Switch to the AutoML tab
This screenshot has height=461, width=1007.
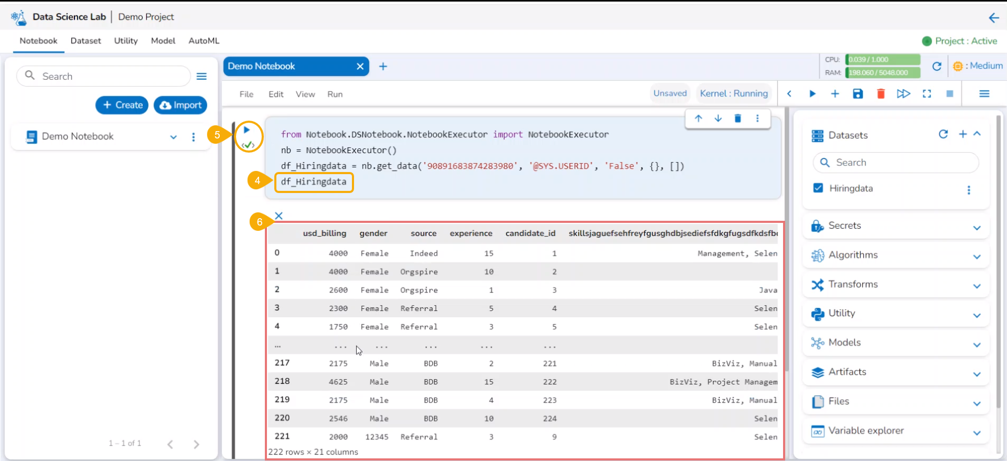point(203,41)
